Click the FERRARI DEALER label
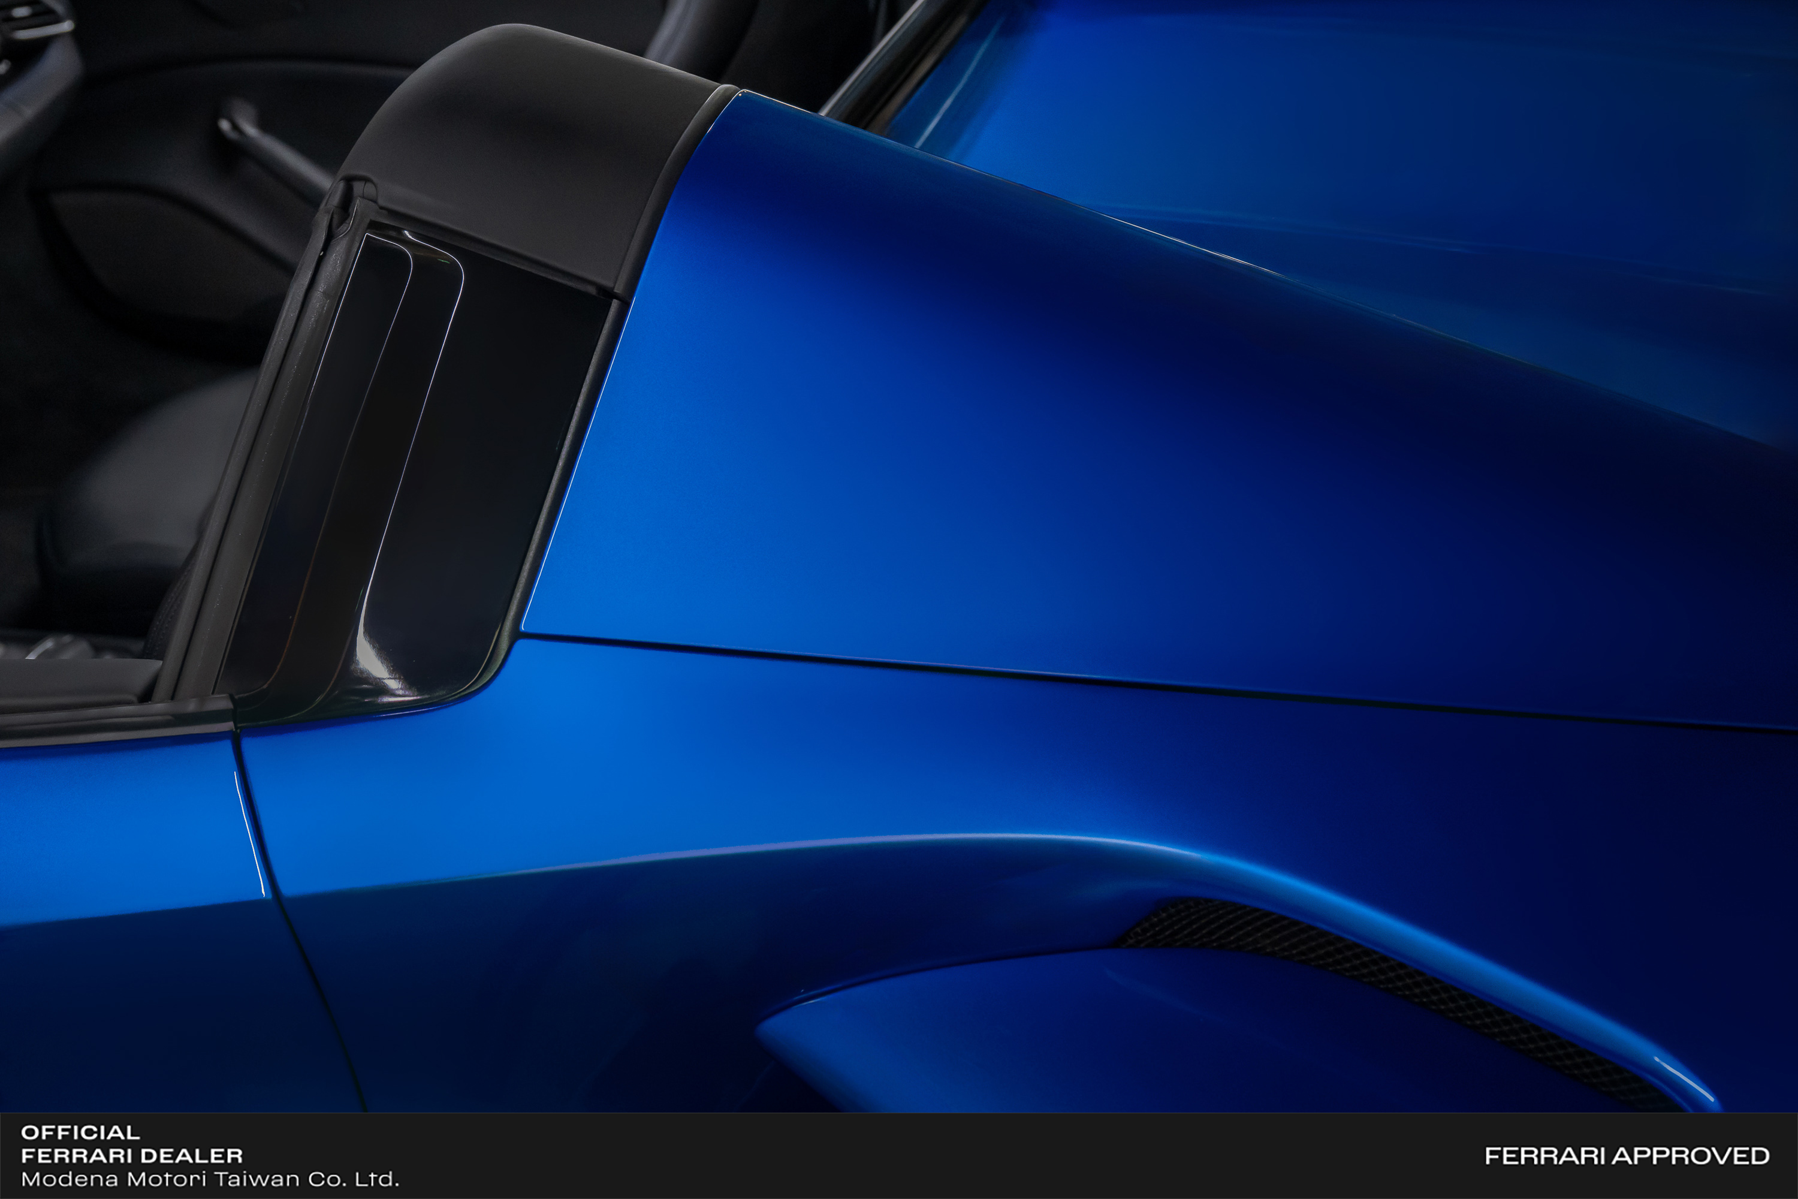The height and width of the screenshot is (1199, 1798). point(131,1155)
